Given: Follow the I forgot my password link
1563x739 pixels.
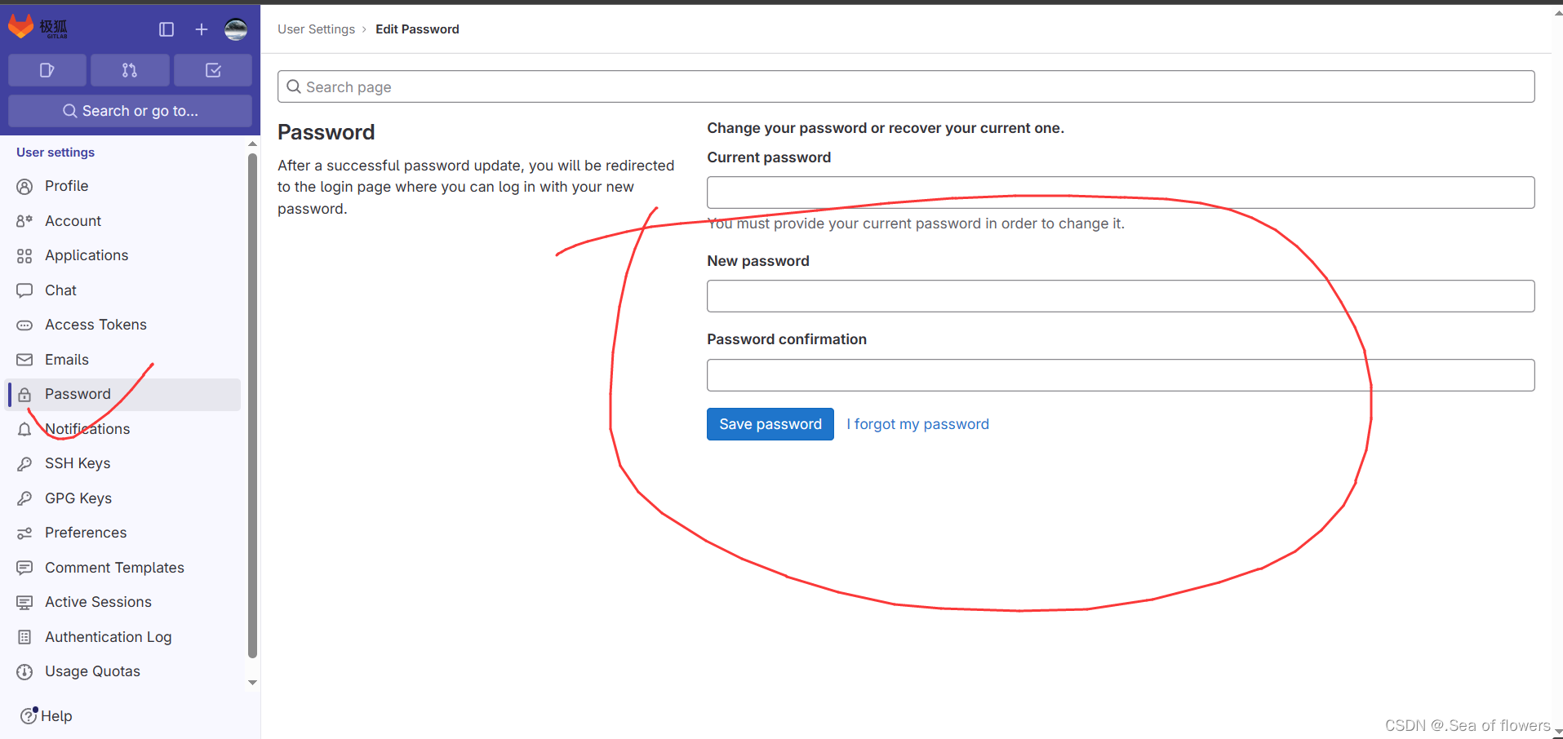Looking at the screenshot, I should coord(917,424).
